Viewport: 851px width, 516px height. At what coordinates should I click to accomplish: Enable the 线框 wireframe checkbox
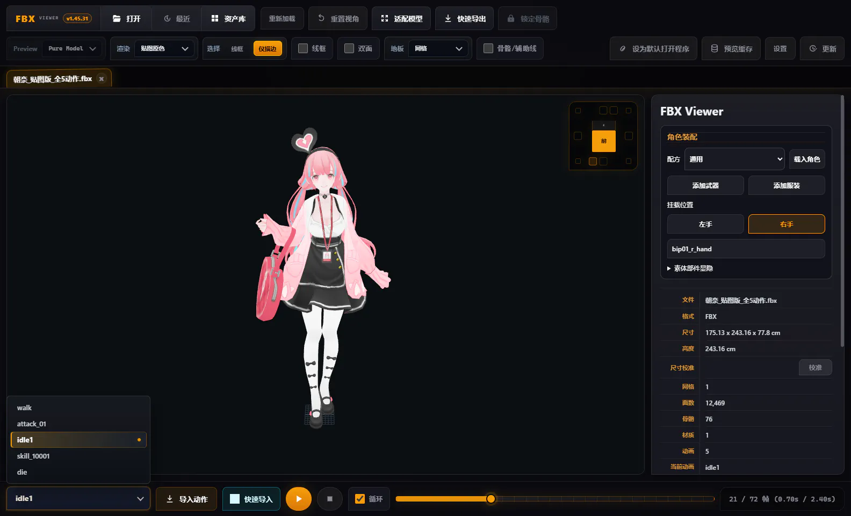(303, 49)
